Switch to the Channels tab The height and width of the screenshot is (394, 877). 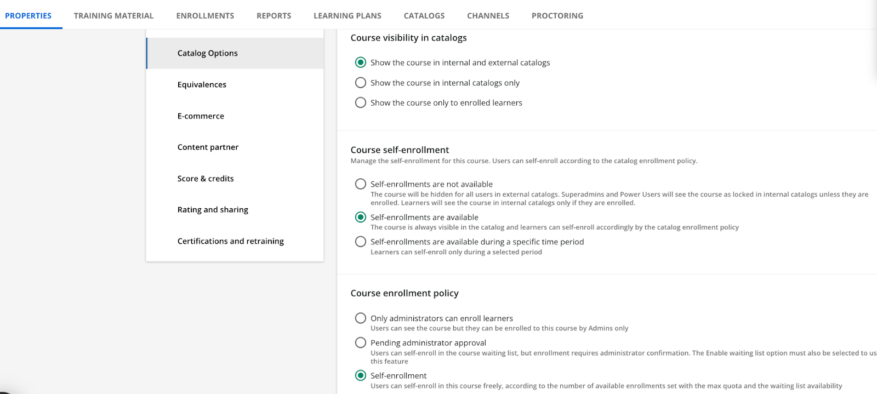pyautogui.click(x=488, y=15)
